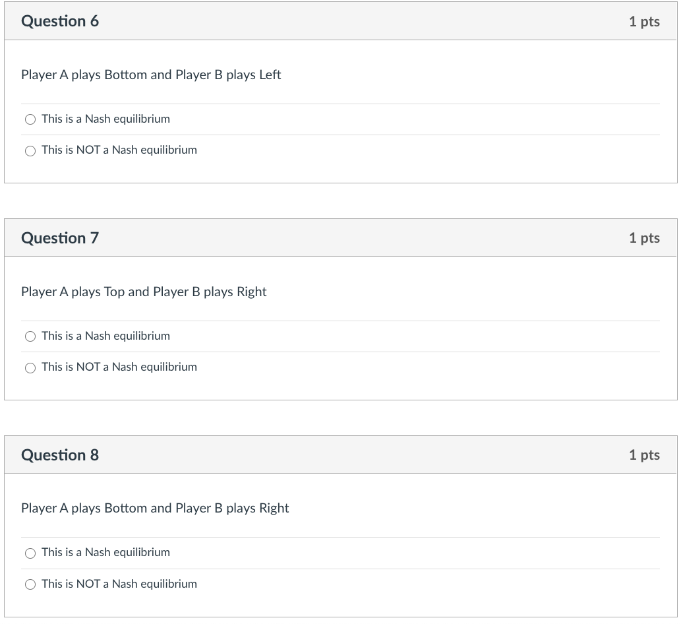Select 'This is NOT a Nash equilibrium' for Question 7
The width and height of the screenshot is (683, 624).
coord(30,367)
